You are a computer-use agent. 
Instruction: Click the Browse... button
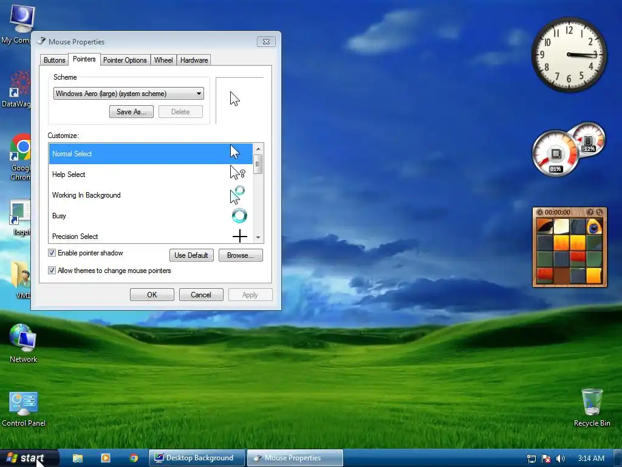241,255
